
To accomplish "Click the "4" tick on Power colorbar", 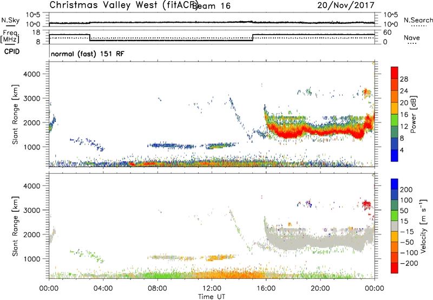I will [402, 150].
